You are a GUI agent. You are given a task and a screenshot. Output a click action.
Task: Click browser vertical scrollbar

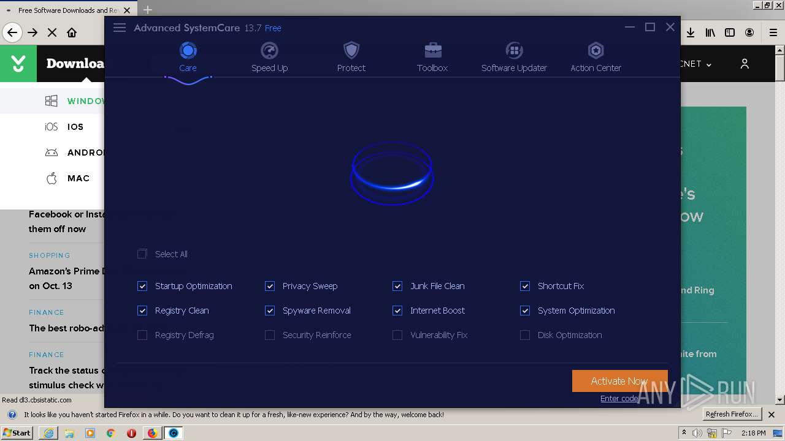780,224
